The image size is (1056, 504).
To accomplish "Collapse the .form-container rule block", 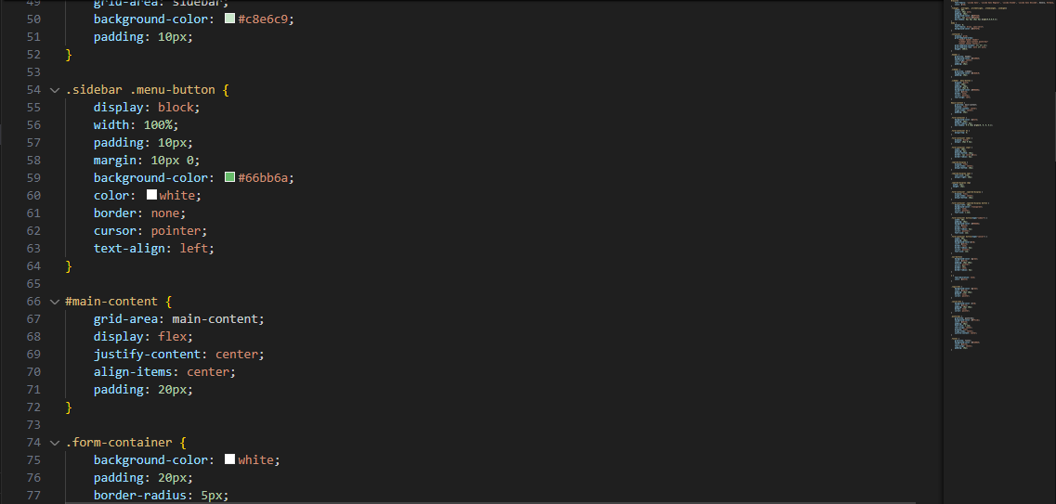I will (54, 443).
